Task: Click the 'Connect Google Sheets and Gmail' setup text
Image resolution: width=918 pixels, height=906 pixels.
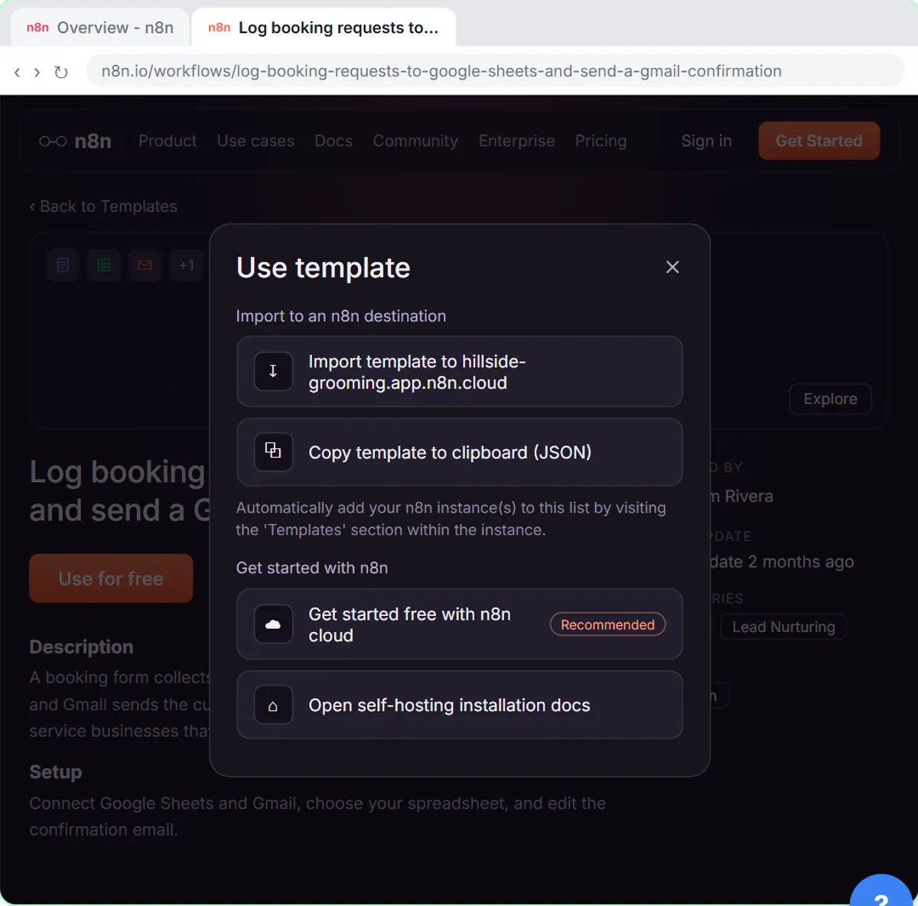Action: click(317, 816)
